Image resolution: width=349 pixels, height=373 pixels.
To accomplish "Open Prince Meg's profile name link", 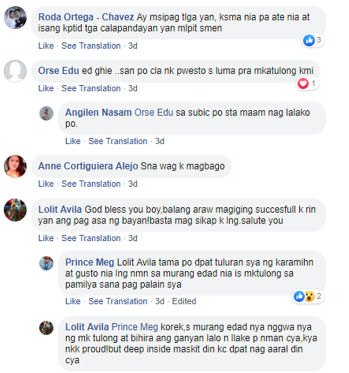I will tap(90, 262).
